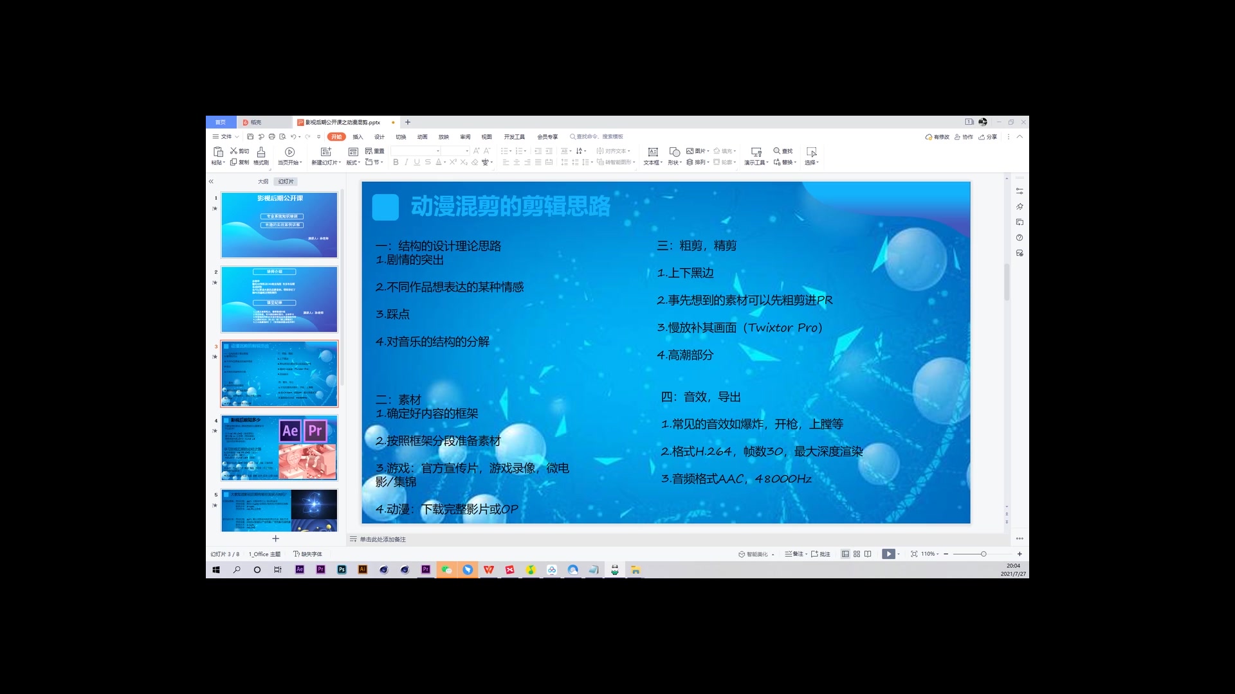Screen dimensions: 1235x694
Task: Toggle Bold formatting
Action: click(x=396, y=163)
